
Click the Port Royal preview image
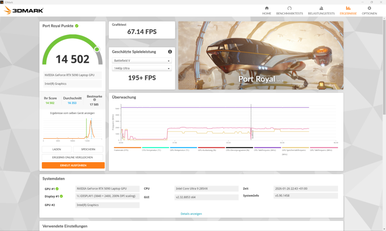pyautogui.click(x=260, y=55)
